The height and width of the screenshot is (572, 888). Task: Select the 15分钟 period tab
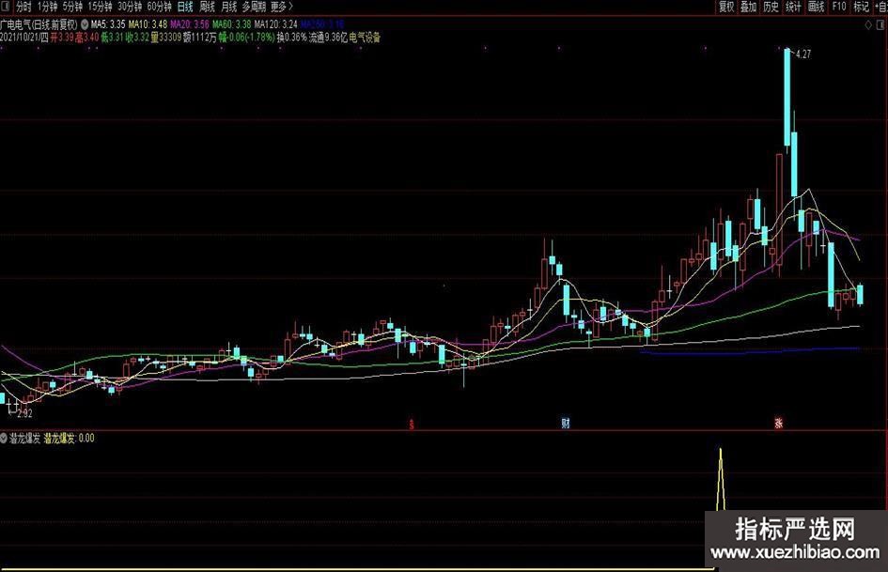[100, 7]
